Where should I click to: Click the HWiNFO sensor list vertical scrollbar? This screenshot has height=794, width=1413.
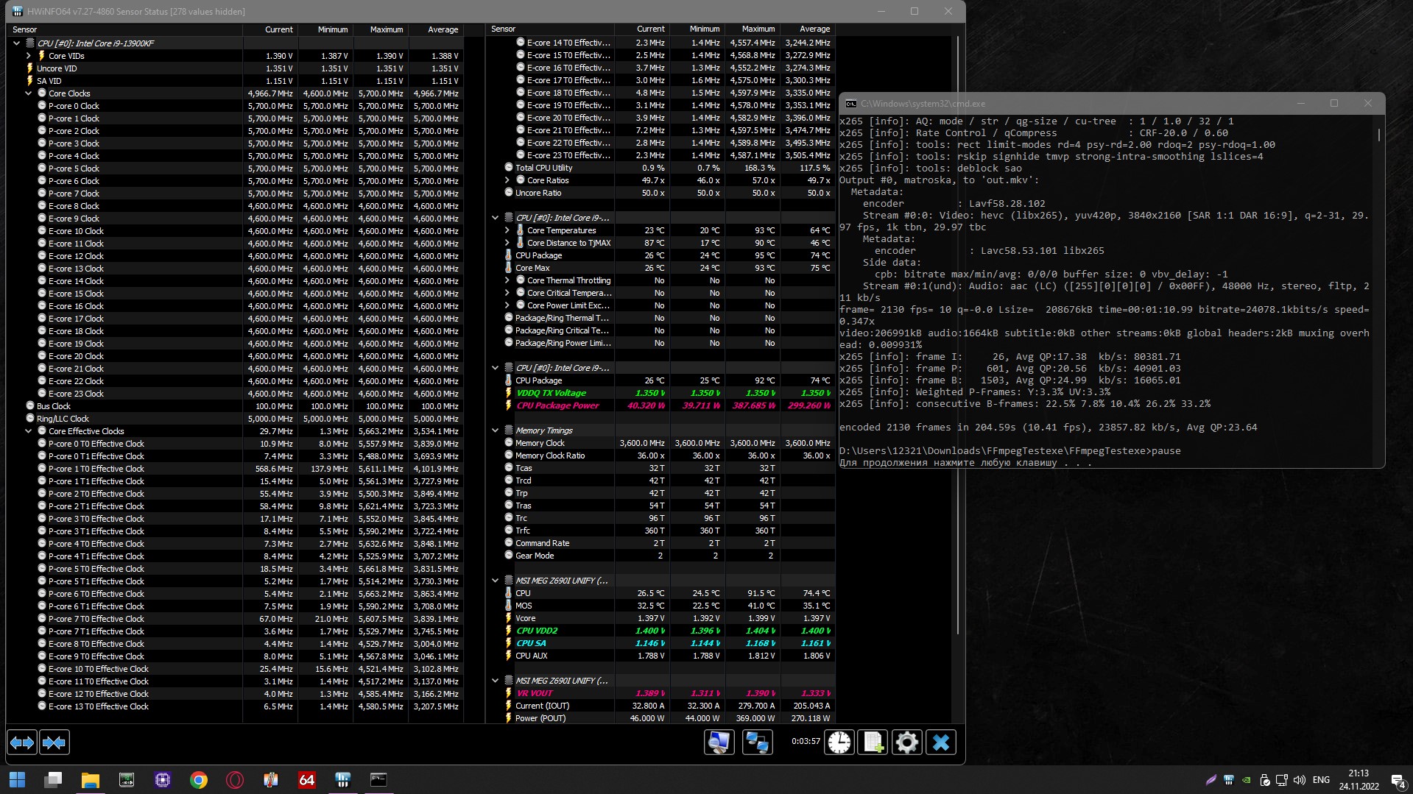coord(957,335)
